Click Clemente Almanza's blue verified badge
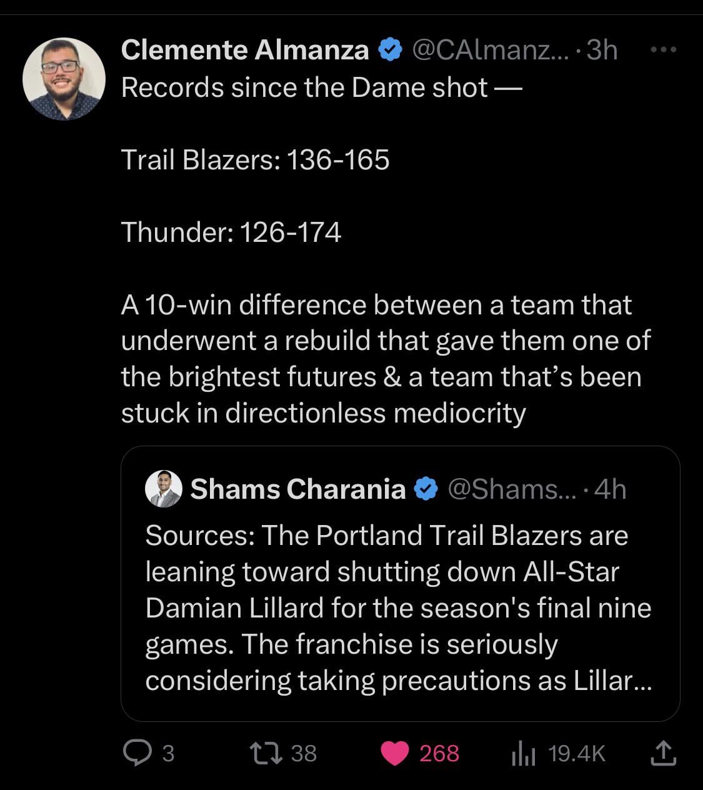Viewport: 703px width, 790px height. coord(391,50)
